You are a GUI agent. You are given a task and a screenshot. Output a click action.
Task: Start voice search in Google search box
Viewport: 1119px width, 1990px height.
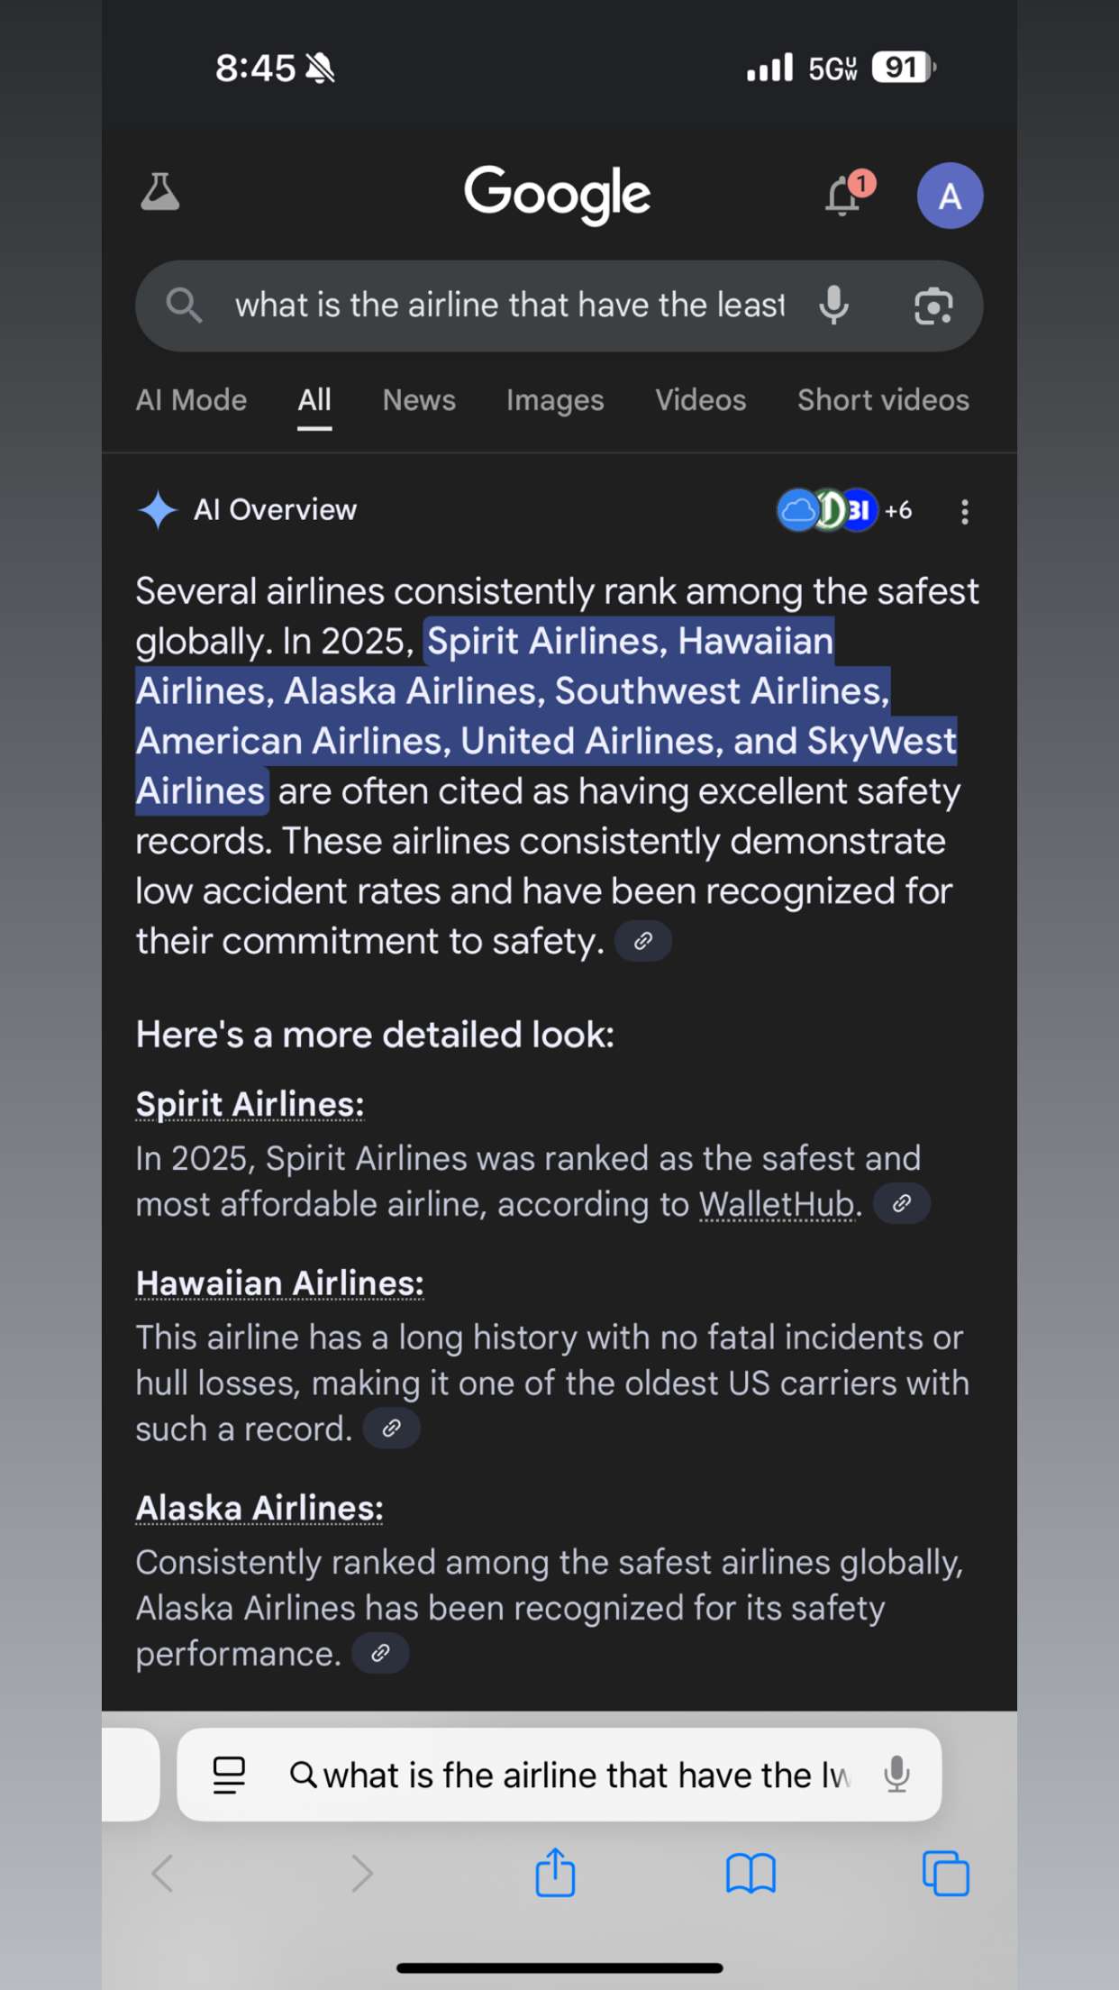coord(834,306)
